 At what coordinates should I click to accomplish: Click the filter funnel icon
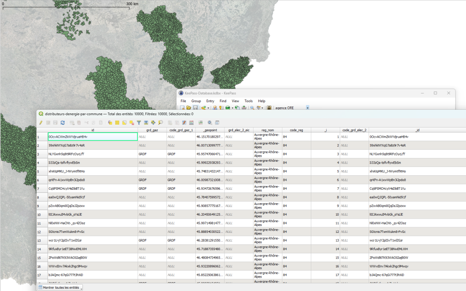pyautogui.click(x=139, y=123)
